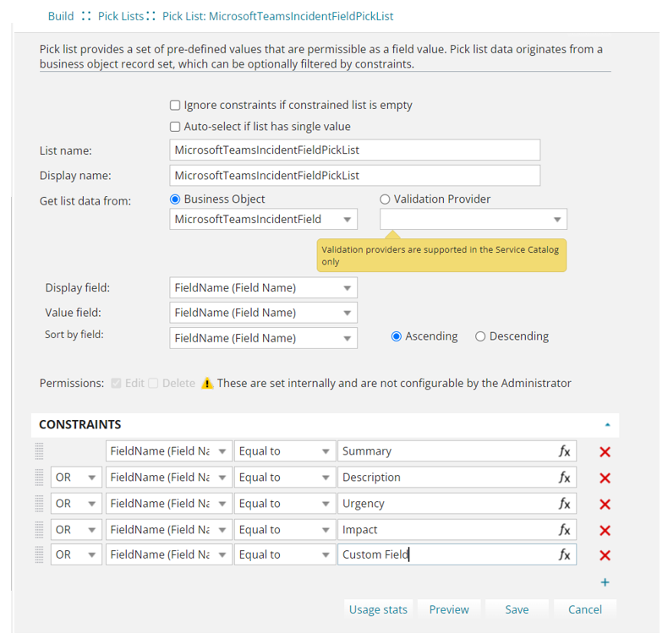Go to Pick Lists breadcrumb
The image size is (668, 644).
coord(121,16)
